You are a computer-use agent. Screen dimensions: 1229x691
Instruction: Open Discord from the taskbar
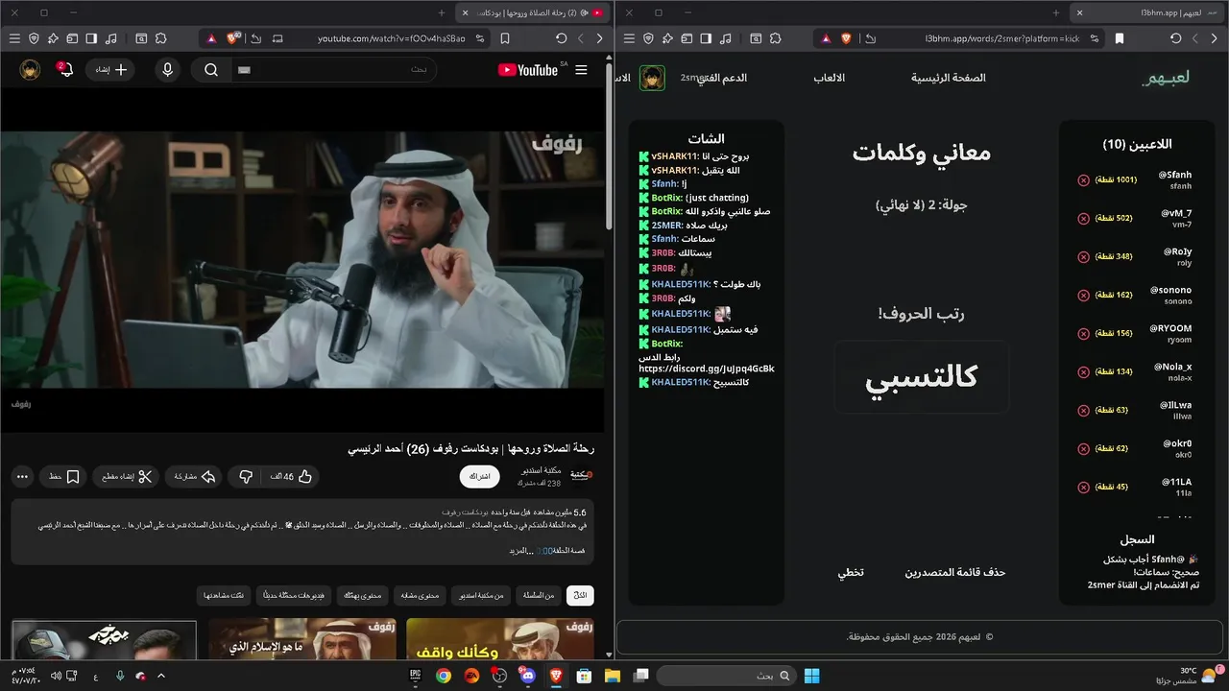coord(527,676)
